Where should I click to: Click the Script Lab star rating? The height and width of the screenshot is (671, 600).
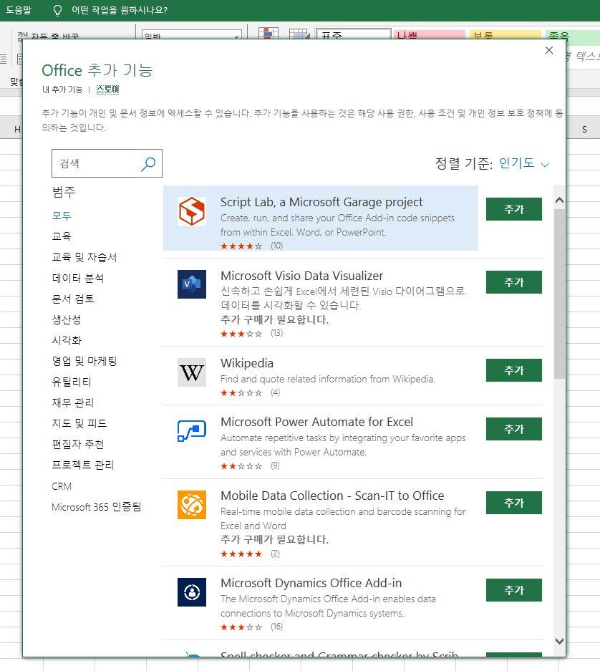pyautogui.click(x=241, y=246)
